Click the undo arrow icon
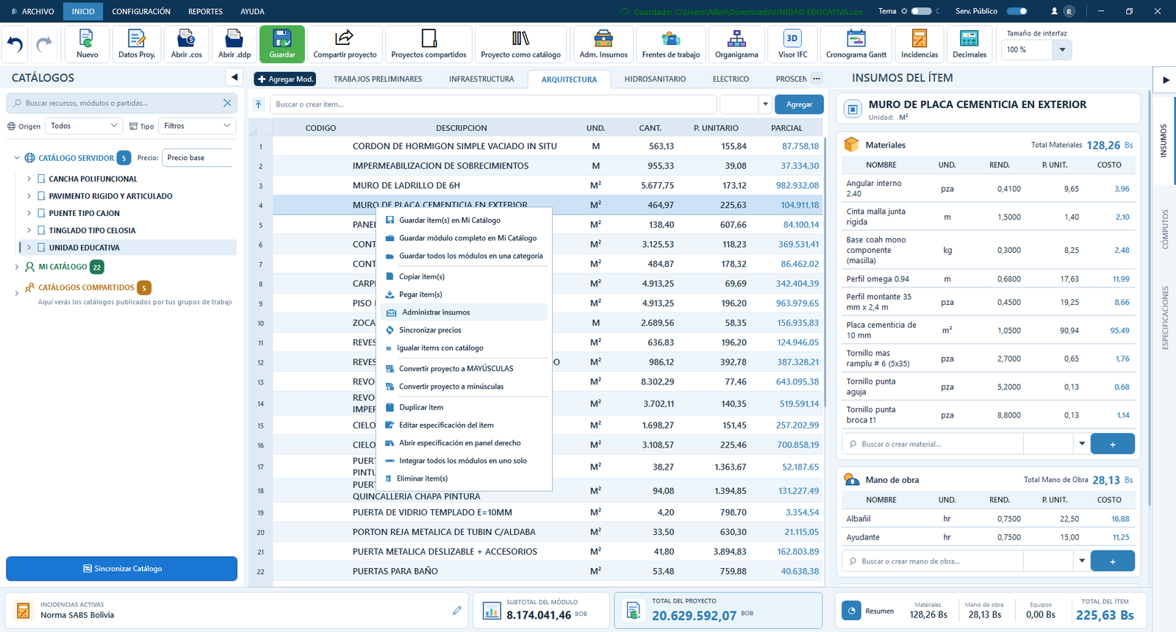This screenshot has height=632, width=1176. (x=15, y=44)
